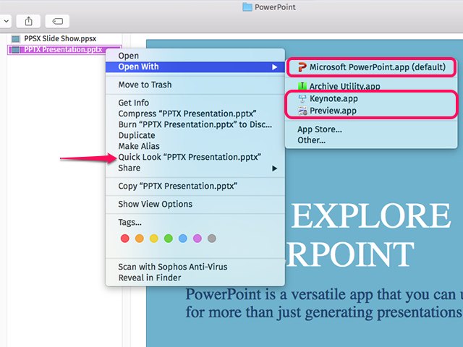Click Scan with Sophos Anti-Virus
The image size is (463, 347).
pos(172,267)
